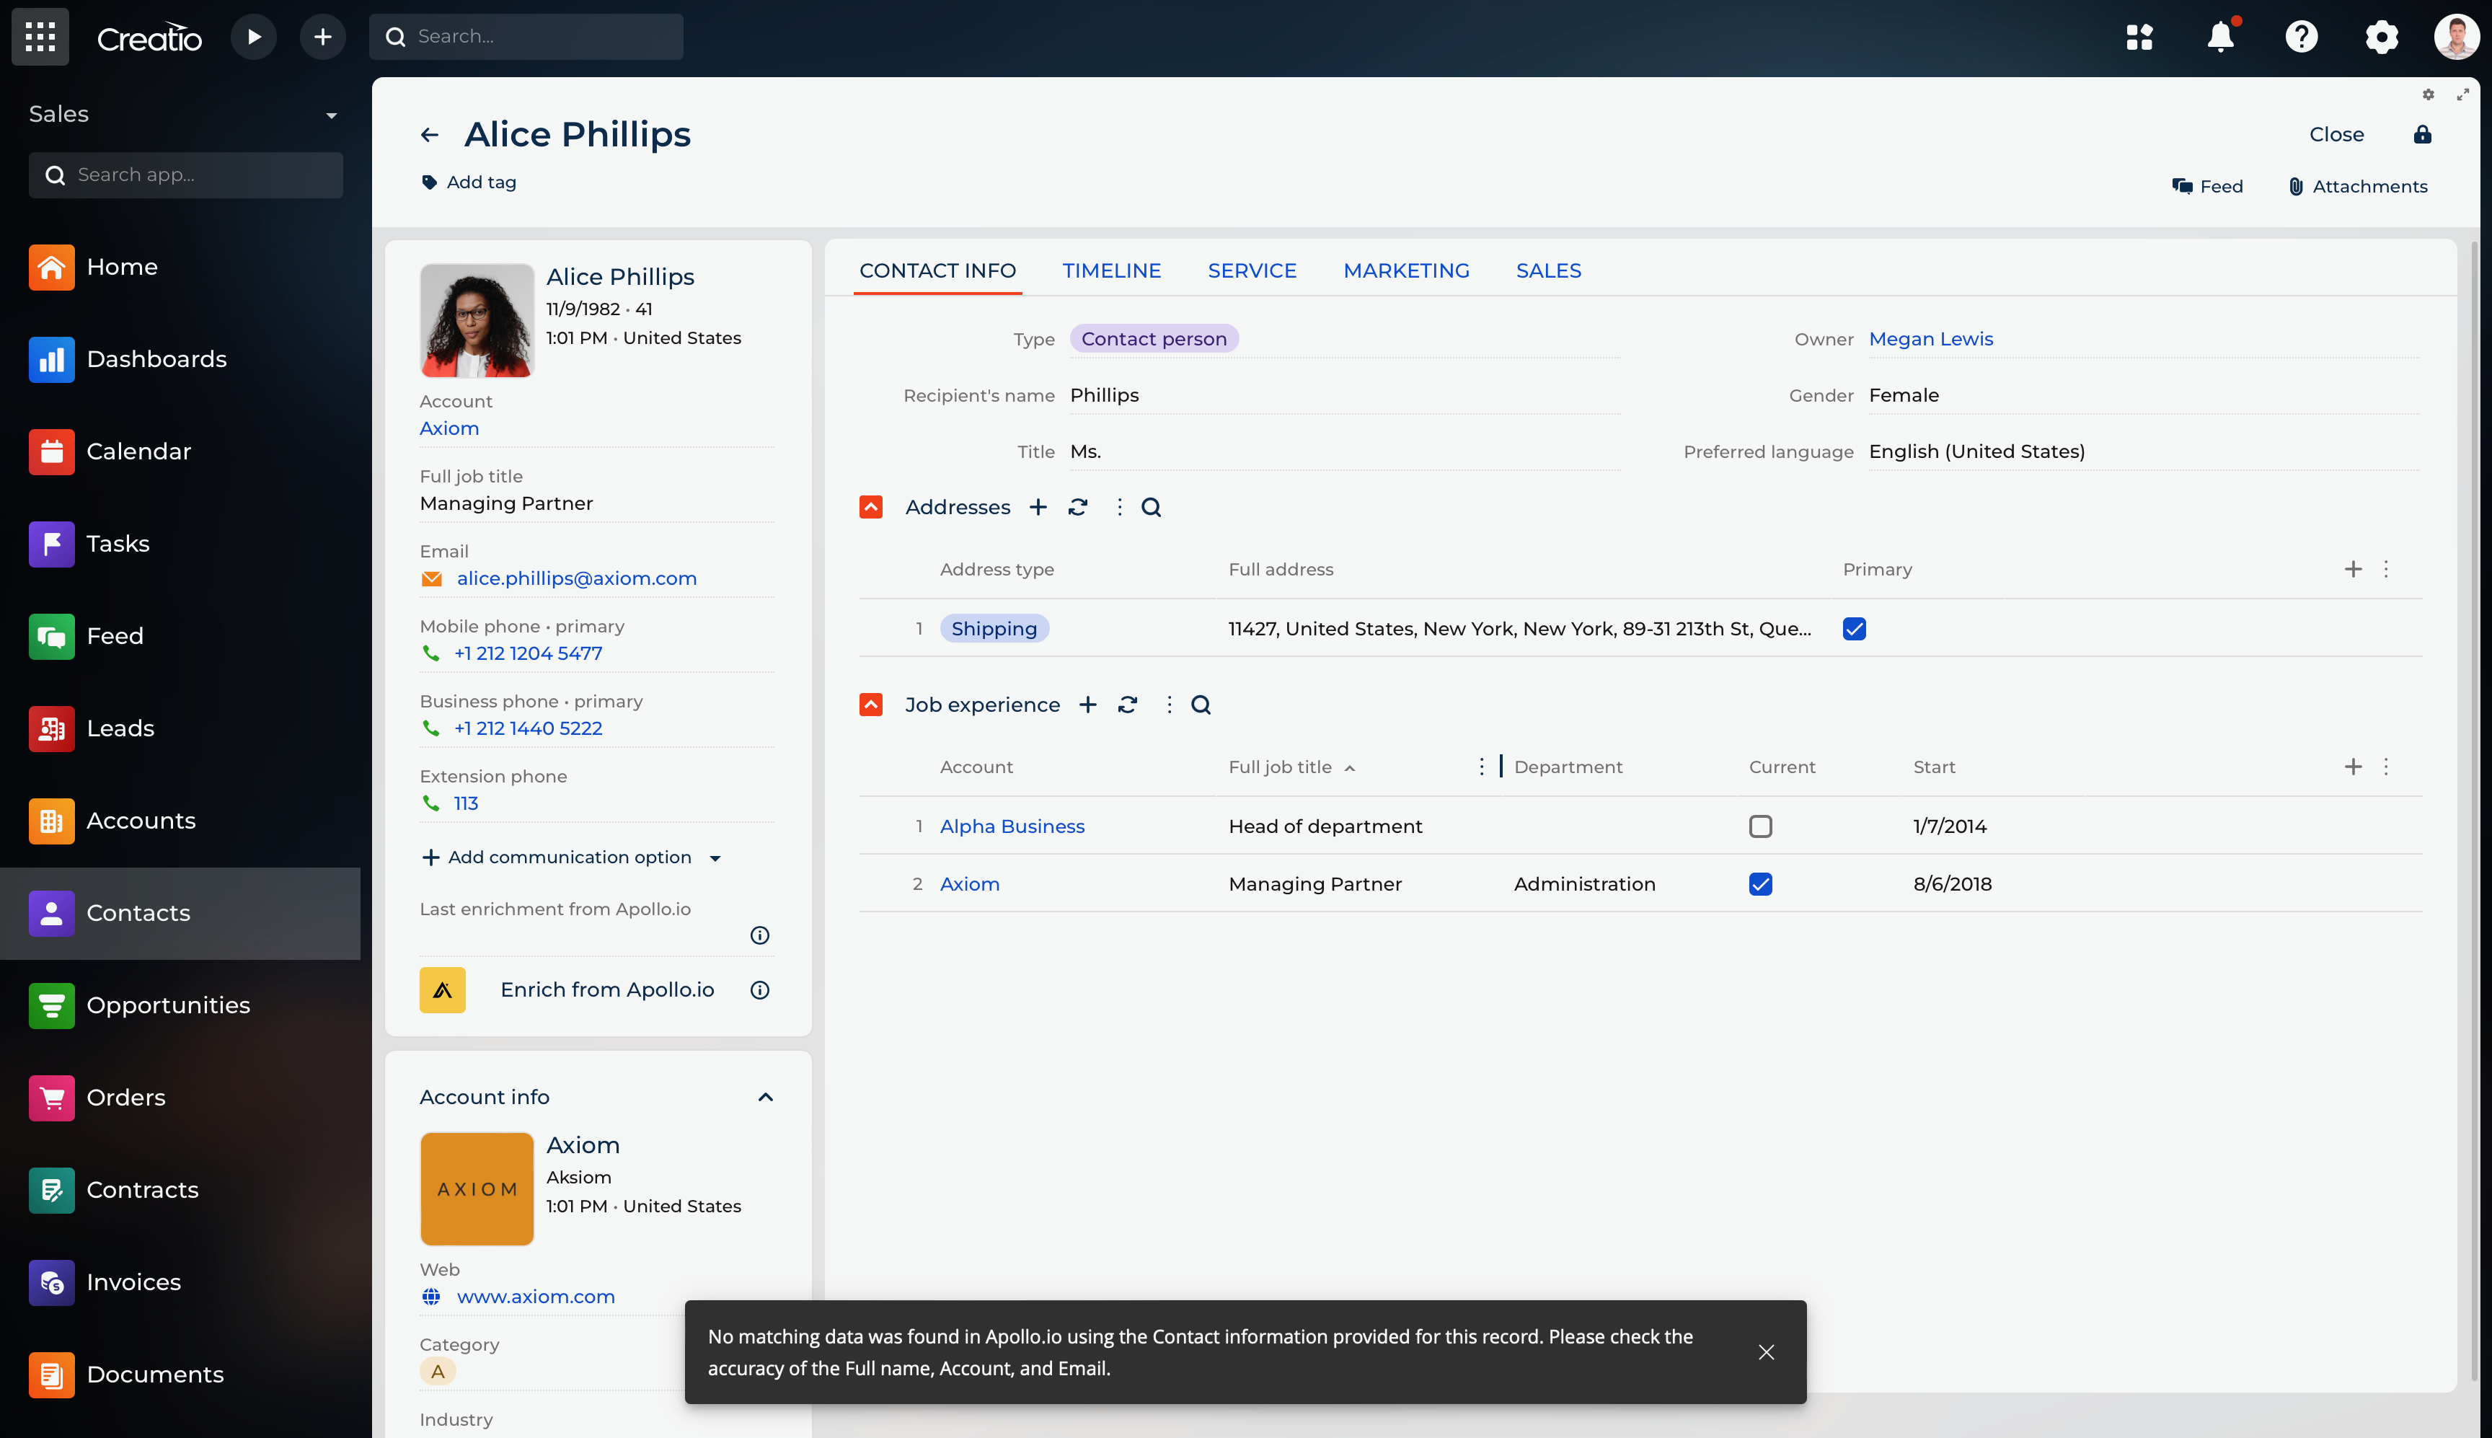Open the notifications bell
The image size is (2492, 1438).
(x=2220, y=37)
